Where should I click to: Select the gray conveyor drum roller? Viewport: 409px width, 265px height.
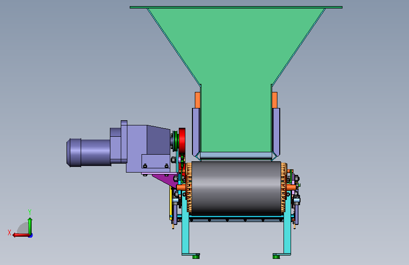click(x=236, y=188)
